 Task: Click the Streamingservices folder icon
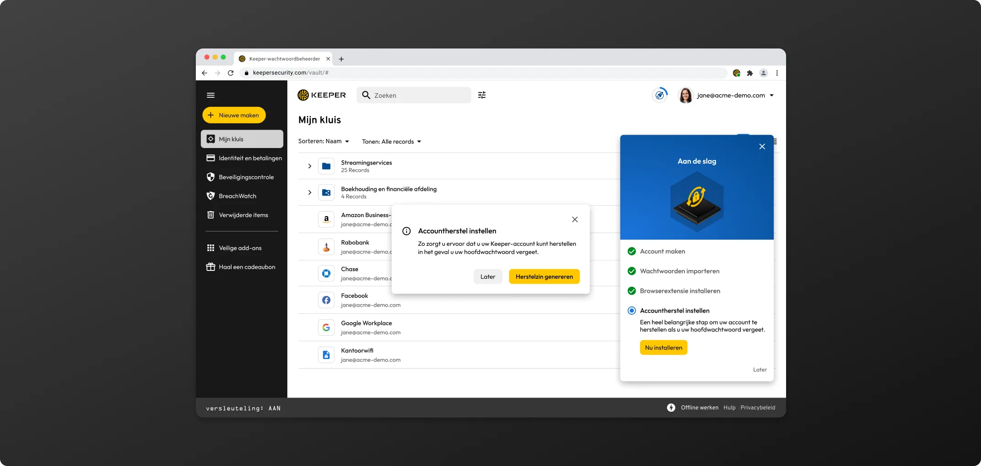326,166
